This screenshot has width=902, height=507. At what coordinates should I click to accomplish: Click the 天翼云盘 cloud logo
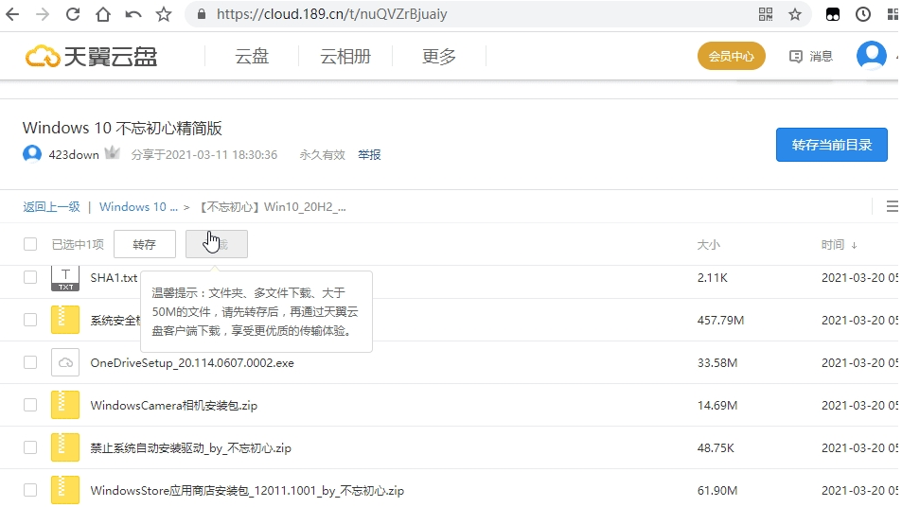pyautogui.click(x=91, y=57)
